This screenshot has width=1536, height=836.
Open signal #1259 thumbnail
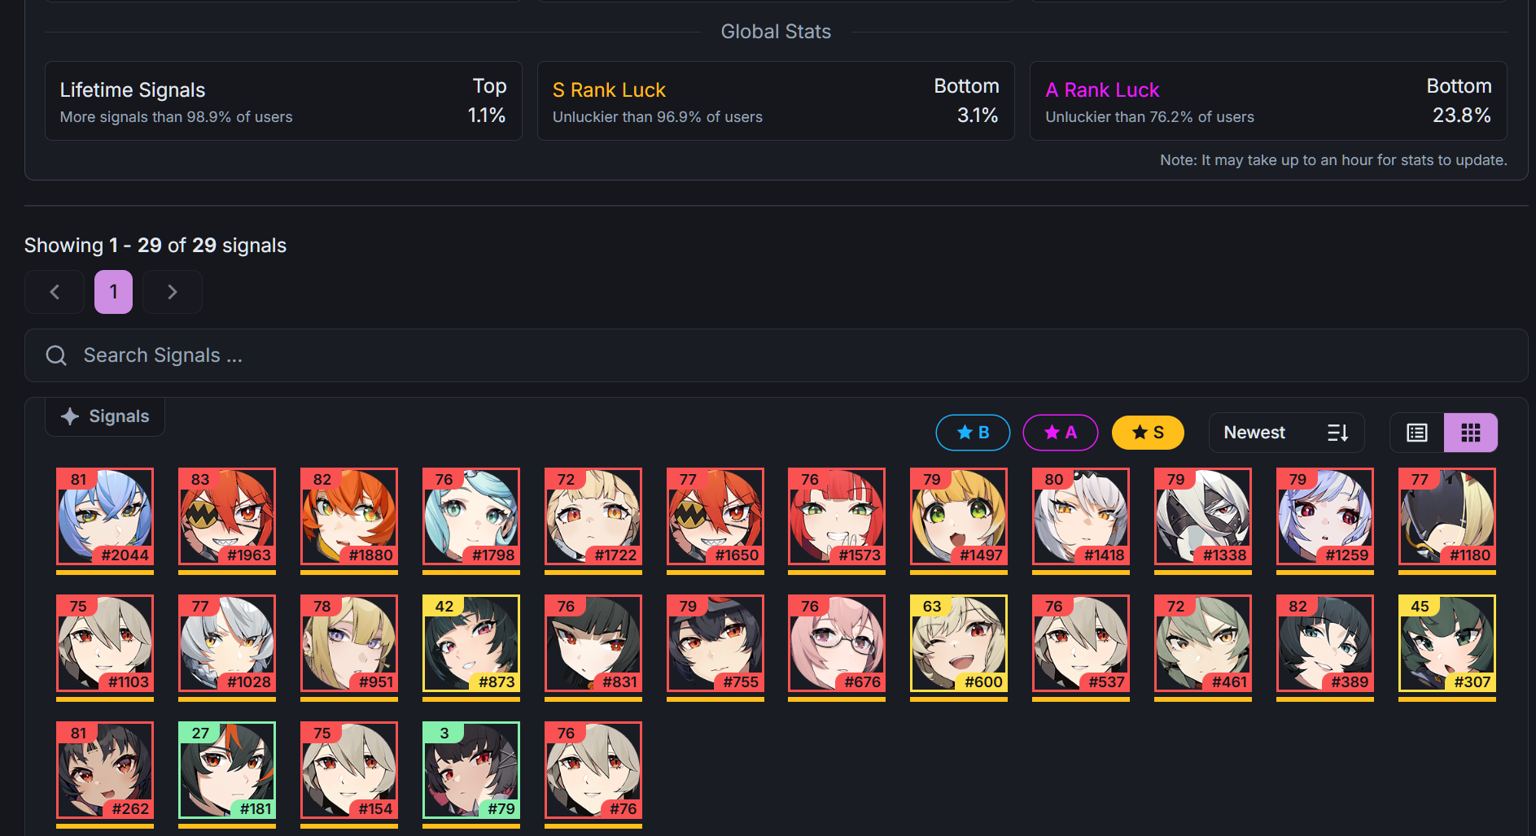(1325, 516)
